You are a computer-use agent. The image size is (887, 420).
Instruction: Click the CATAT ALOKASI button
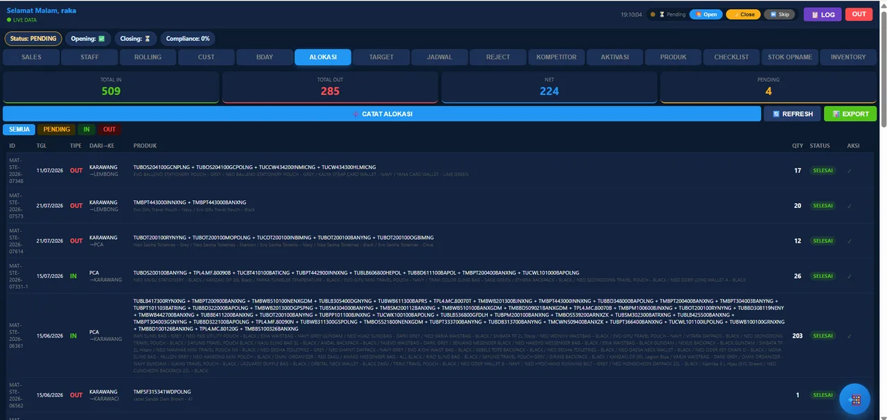point(382,114)
